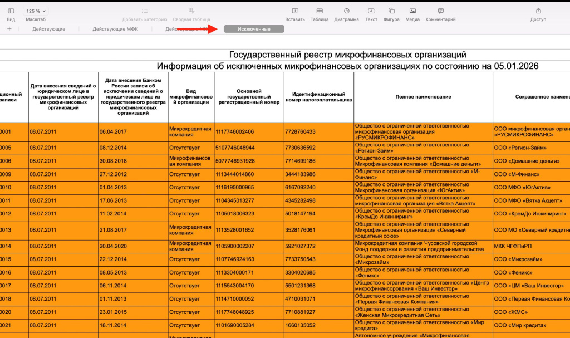Open the Вид (View) options menu
The image size is (570, 338).
click(x=11, y=11)
